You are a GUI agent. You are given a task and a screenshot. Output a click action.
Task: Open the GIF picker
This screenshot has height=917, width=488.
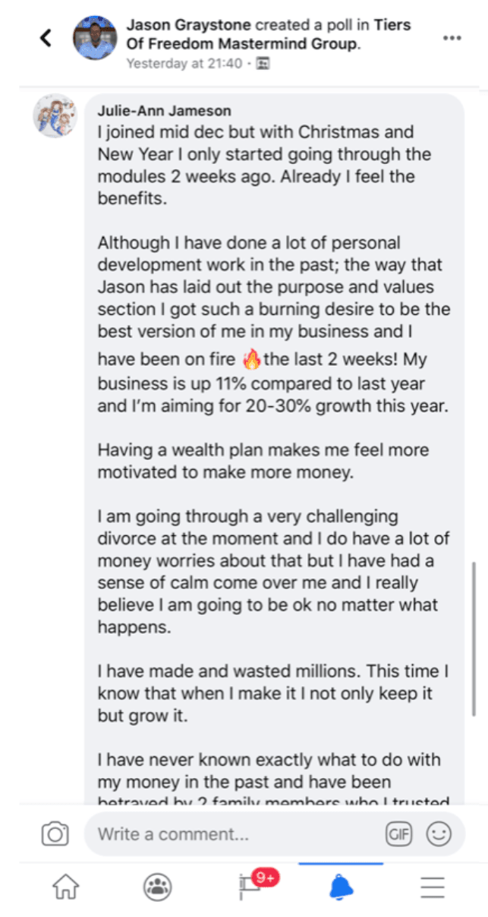click(x=398, y=835)
